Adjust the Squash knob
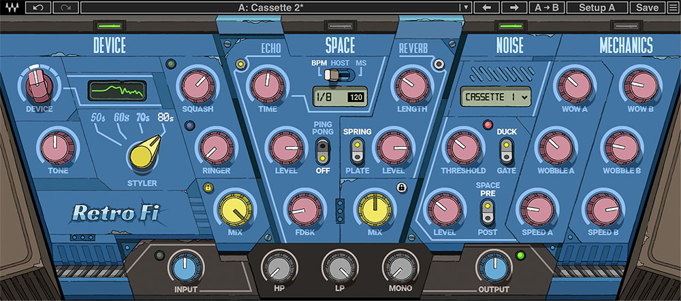This screenshot has width=681, height=301. click(197, 86)
